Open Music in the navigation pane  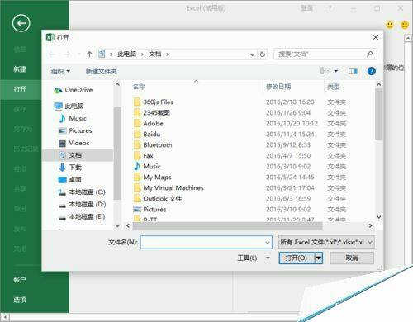(x=73, y=118)
